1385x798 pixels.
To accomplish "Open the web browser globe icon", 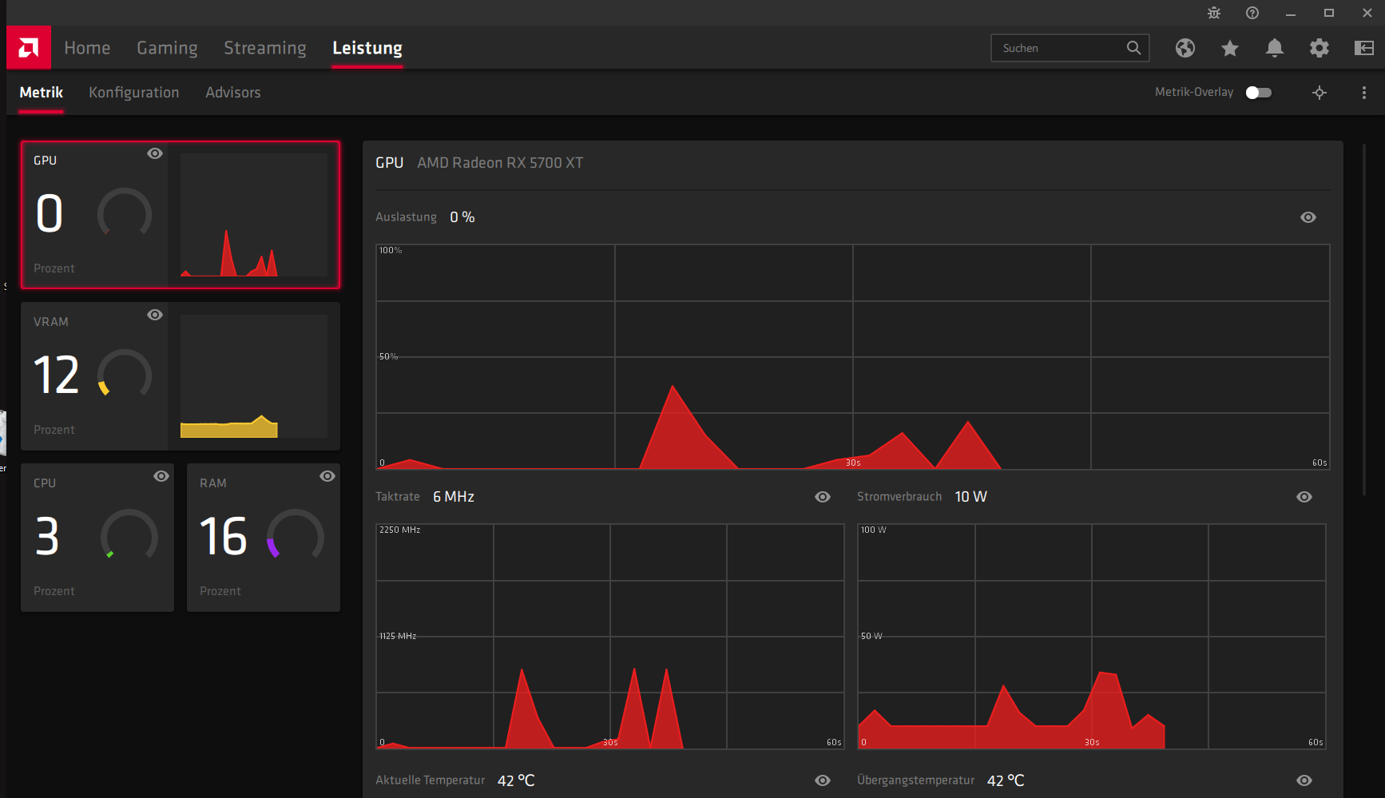I will pos(1185,48).
